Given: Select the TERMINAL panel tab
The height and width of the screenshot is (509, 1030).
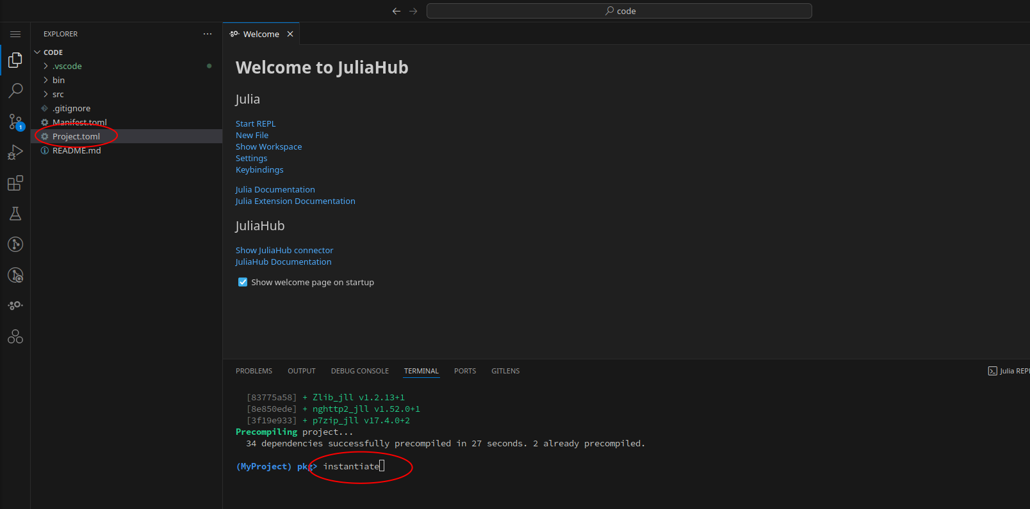Looking at the screenshot, I should tap(421, 371).
